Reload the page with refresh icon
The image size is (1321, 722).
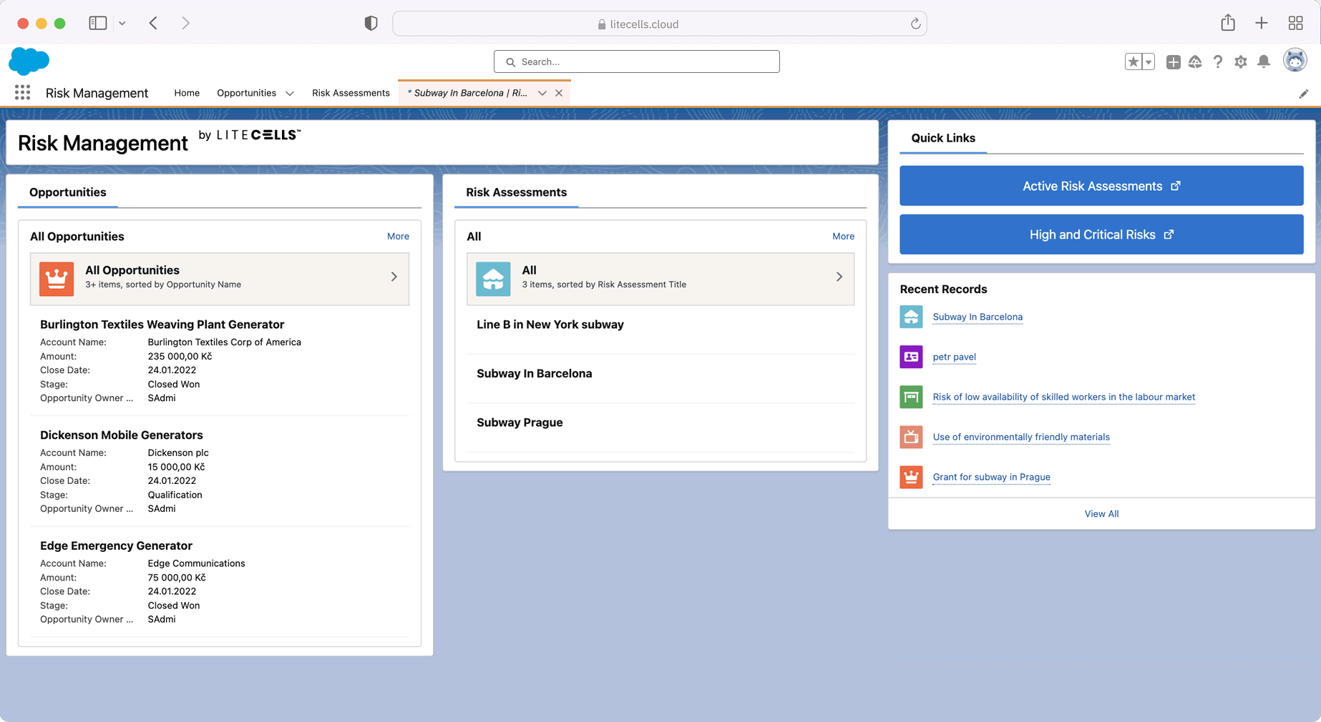(x=915, y=24)
